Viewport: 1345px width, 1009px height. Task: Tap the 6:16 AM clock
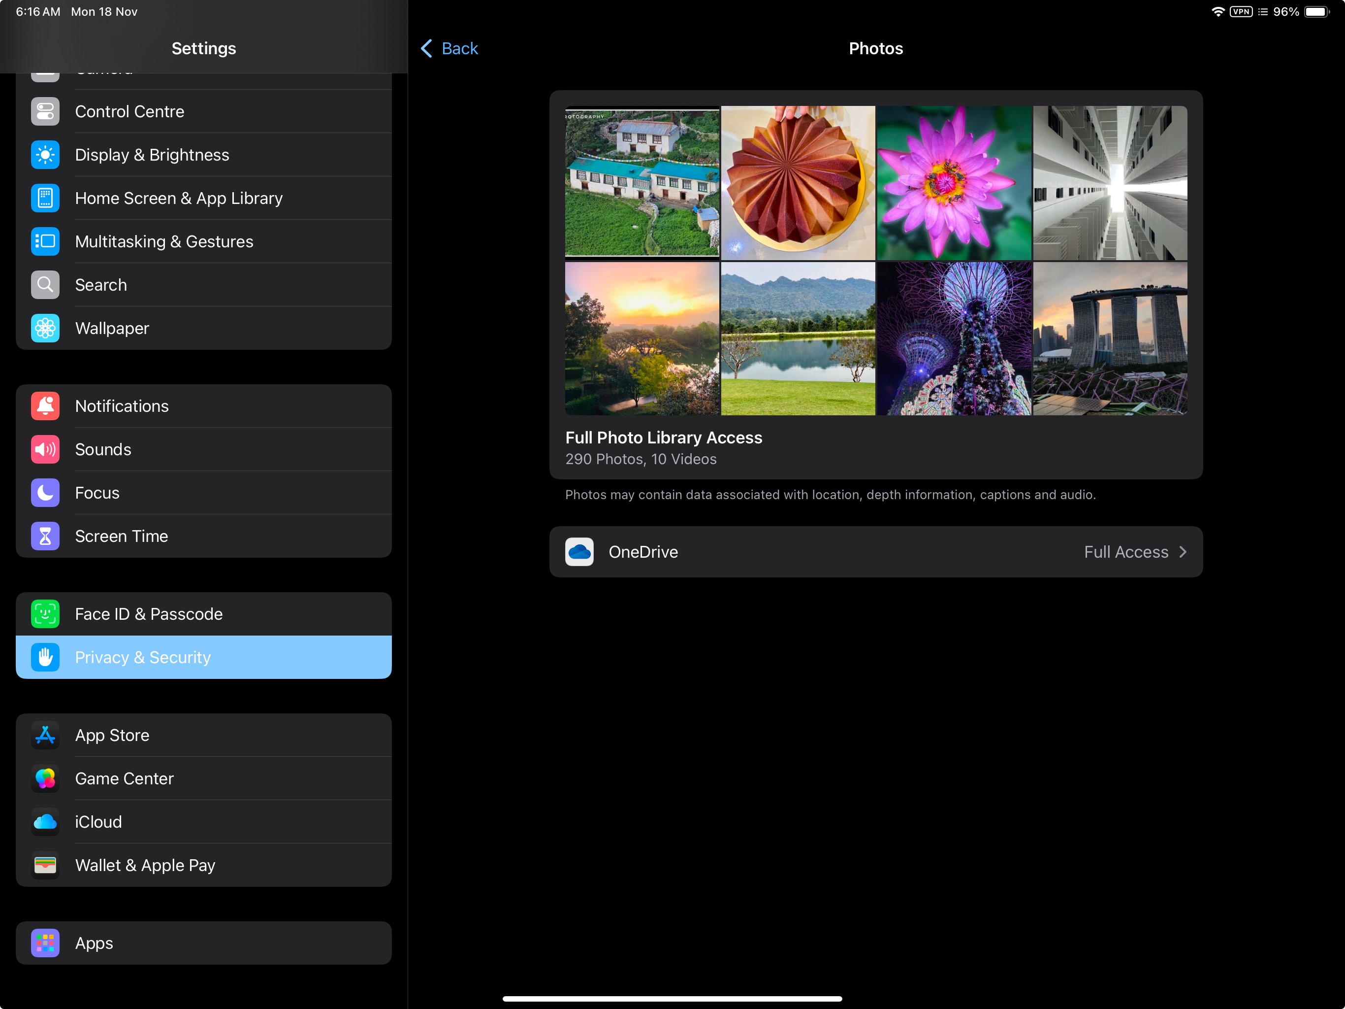(38, 11)
